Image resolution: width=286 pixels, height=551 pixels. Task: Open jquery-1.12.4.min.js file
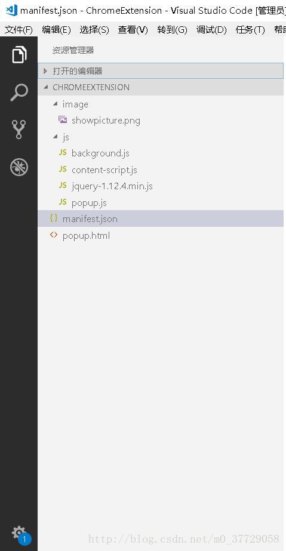pyautogui.click(x=160, y=186)
